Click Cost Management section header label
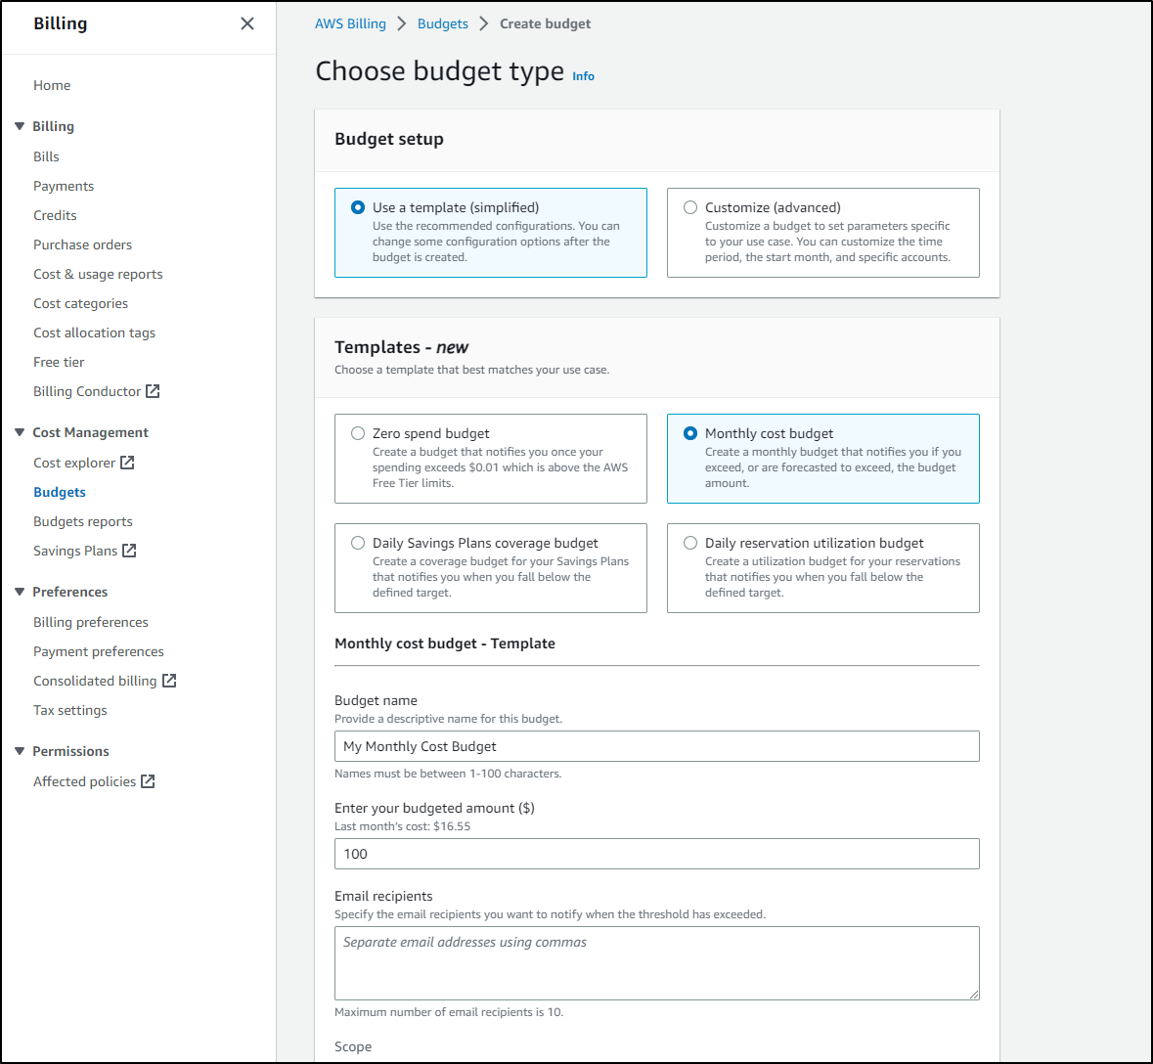Viewport: 1153px width, 1064px height. [x=90, y=432]
